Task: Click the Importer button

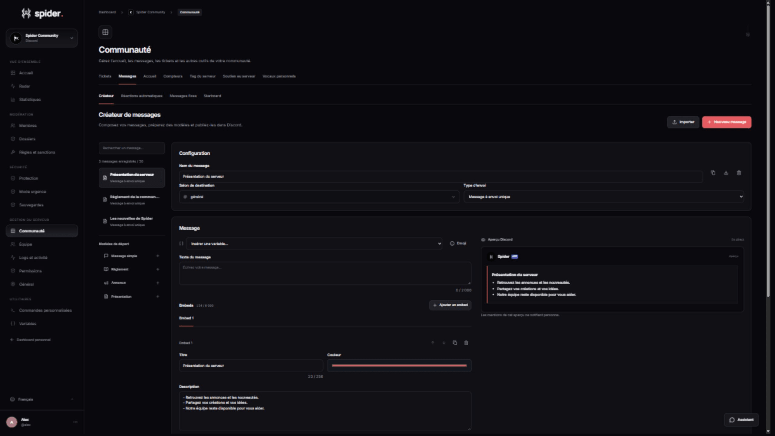Action: [x=683, y=122]
